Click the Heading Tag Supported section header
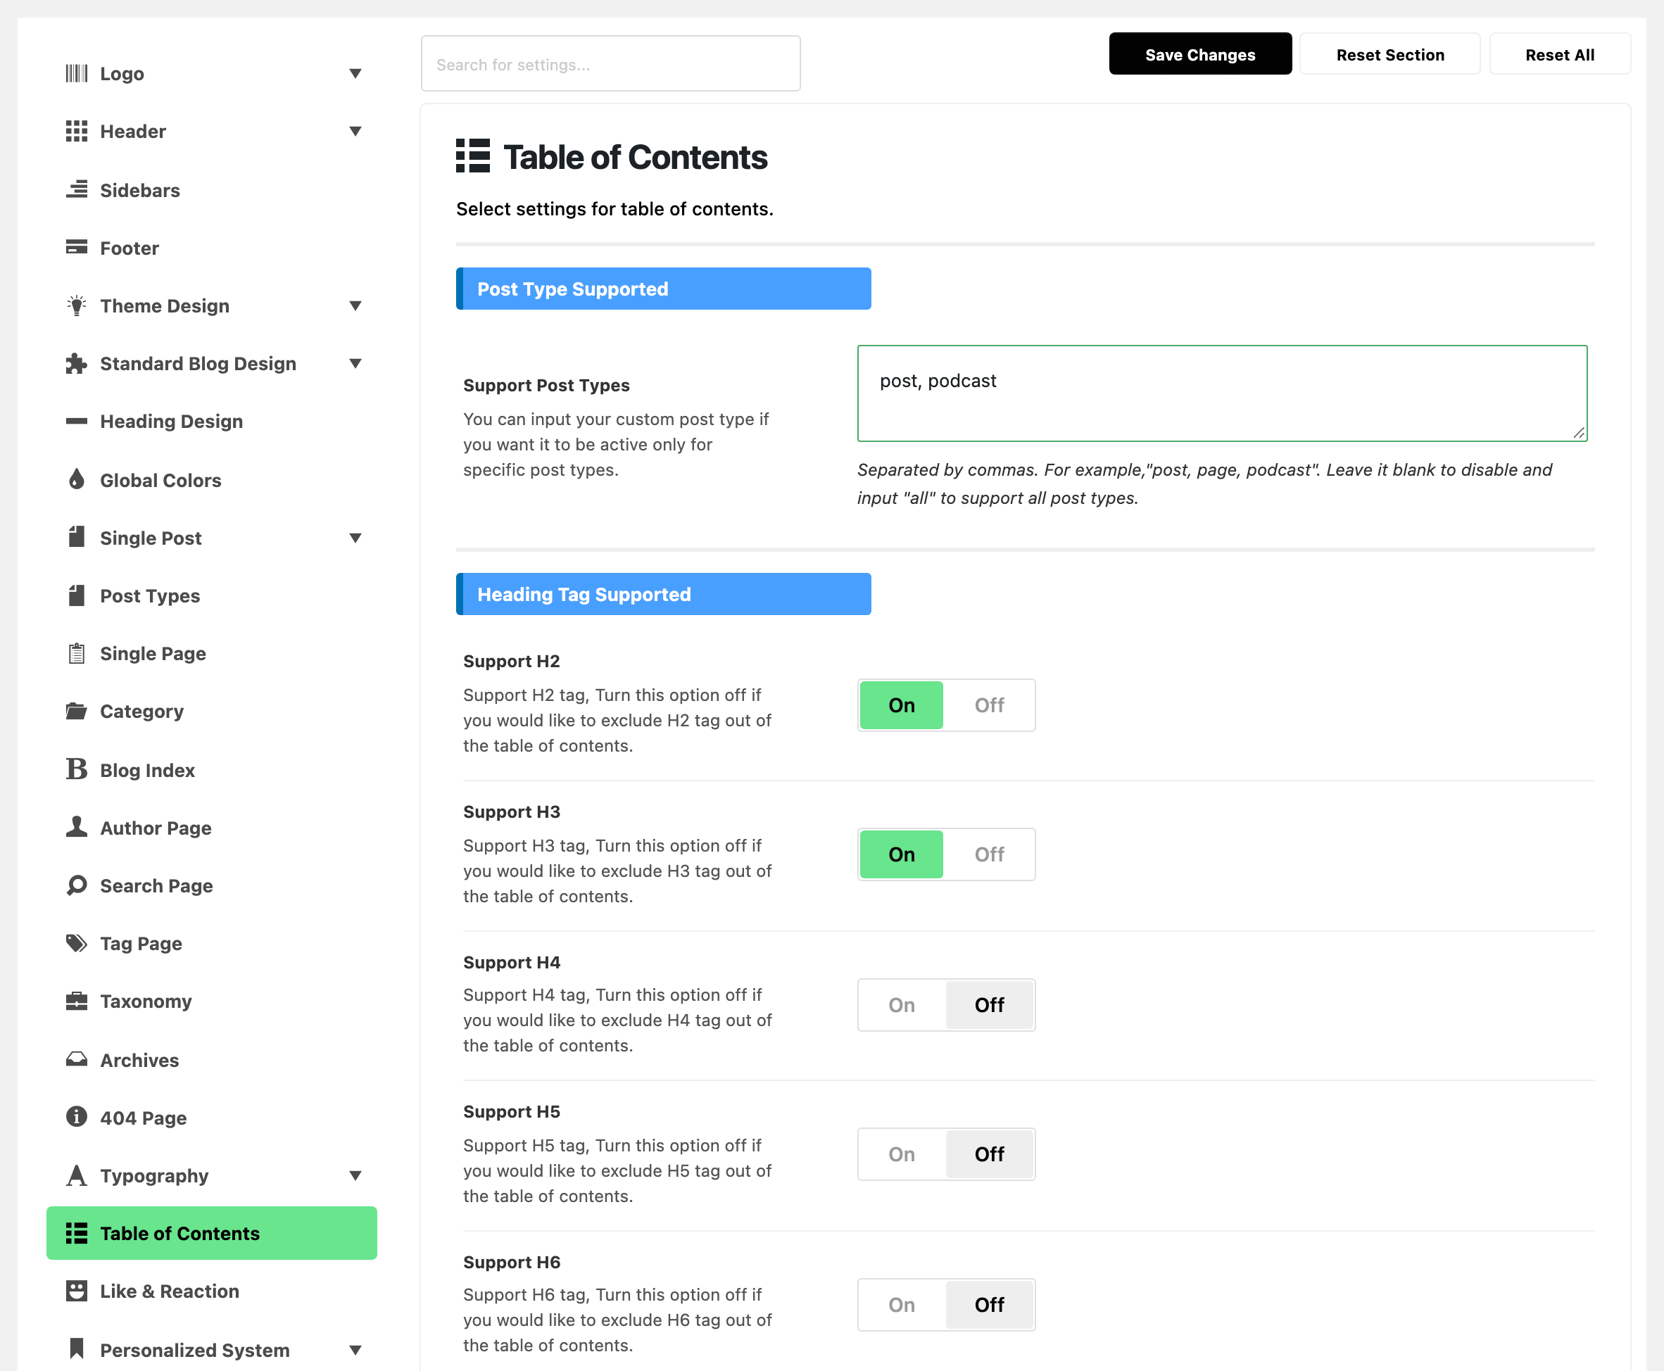Viewport: 1664px width, 1371px height. pos(663,595)
